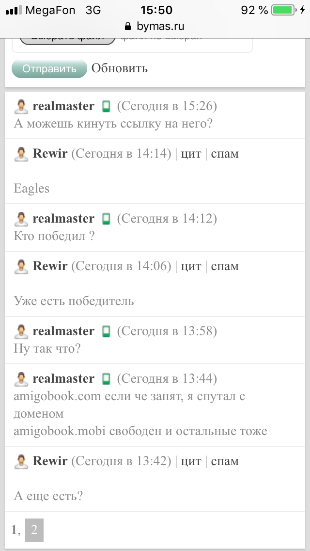Click avatar icon next to realmaster at 15:26
The width and height of the screenshot is (310, 551).
coord(21,106)
